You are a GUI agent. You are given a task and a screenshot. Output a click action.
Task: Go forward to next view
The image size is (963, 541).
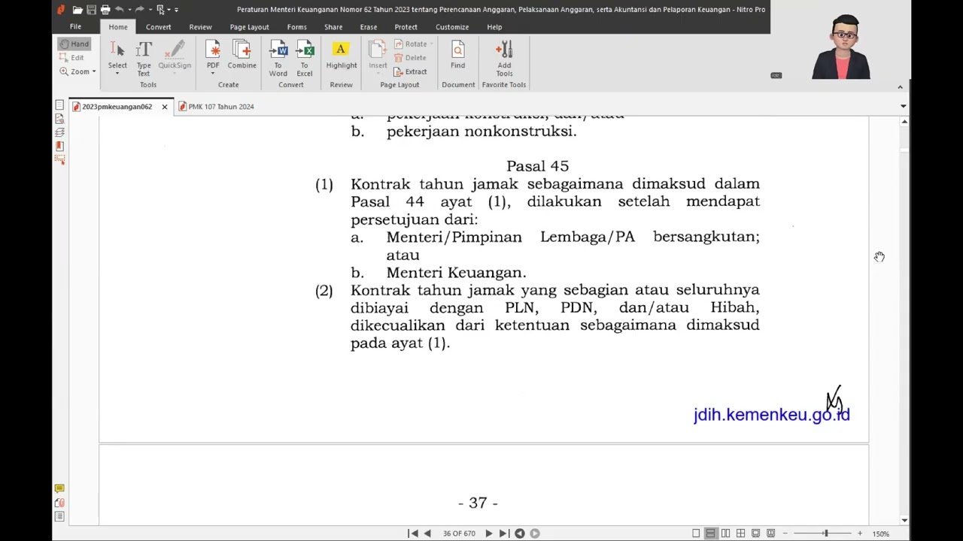(535, 533)
